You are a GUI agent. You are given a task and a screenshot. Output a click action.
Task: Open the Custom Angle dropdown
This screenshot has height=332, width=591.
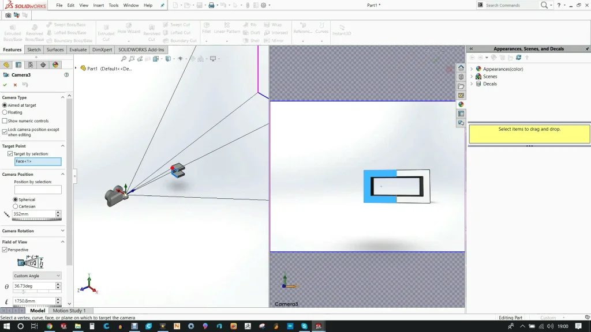[37, 276]
